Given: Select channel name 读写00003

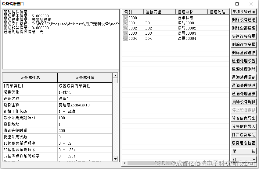Looking at the screenshot, I should coord(187,33).
